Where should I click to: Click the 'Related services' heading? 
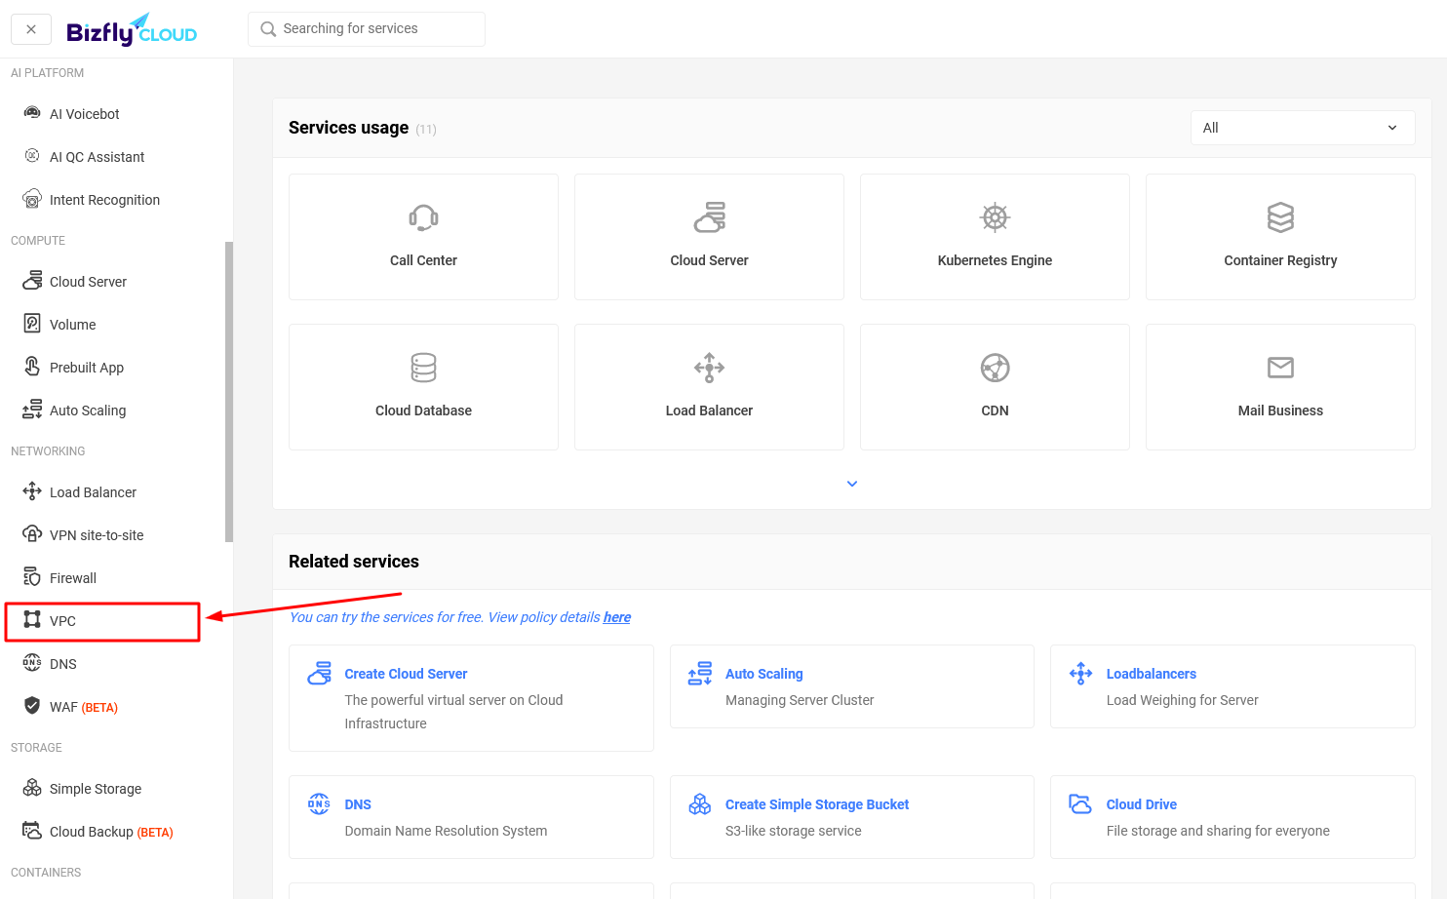354,562
